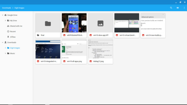Select the Digit images folder in sidebar
The height and width of the screenshot is (105, 187).
pyautogui.click(x=15, y=48)
